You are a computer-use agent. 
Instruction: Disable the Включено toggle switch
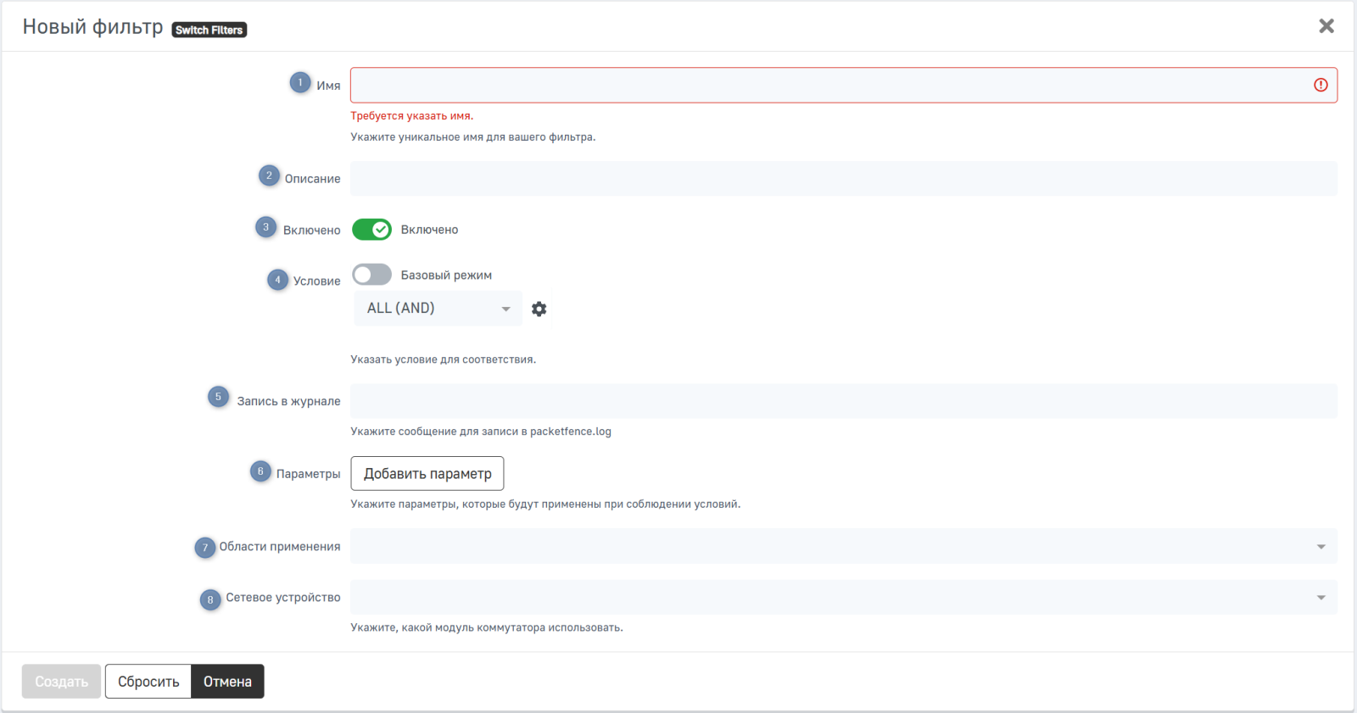(371, 230)
